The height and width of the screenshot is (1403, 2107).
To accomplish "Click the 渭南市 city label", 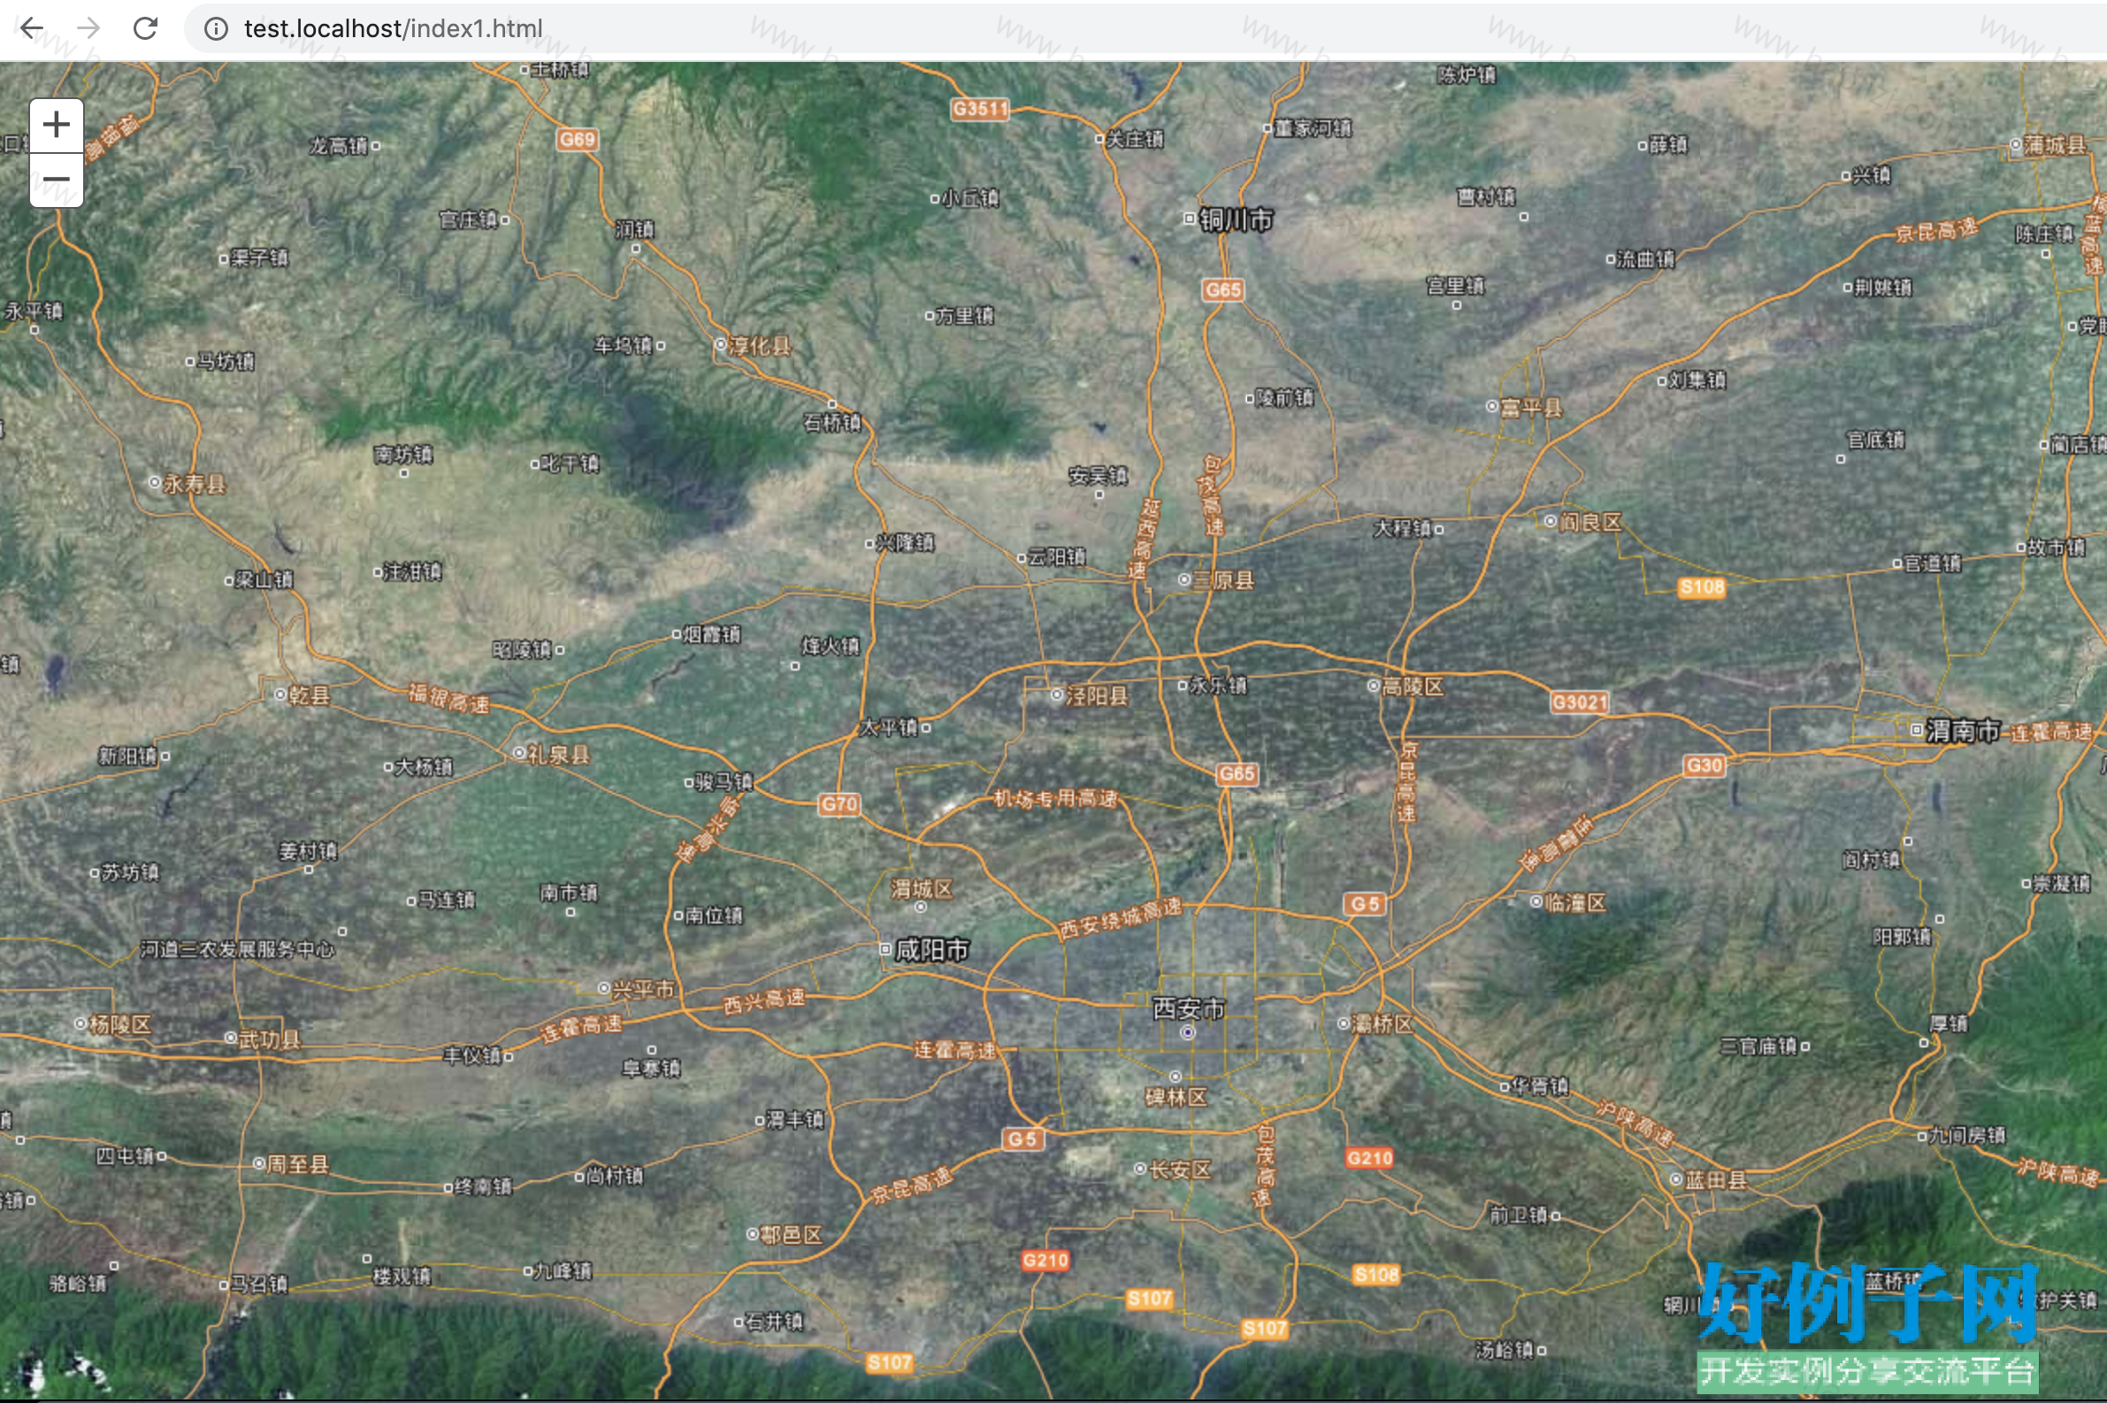I will pos(1963,730).
